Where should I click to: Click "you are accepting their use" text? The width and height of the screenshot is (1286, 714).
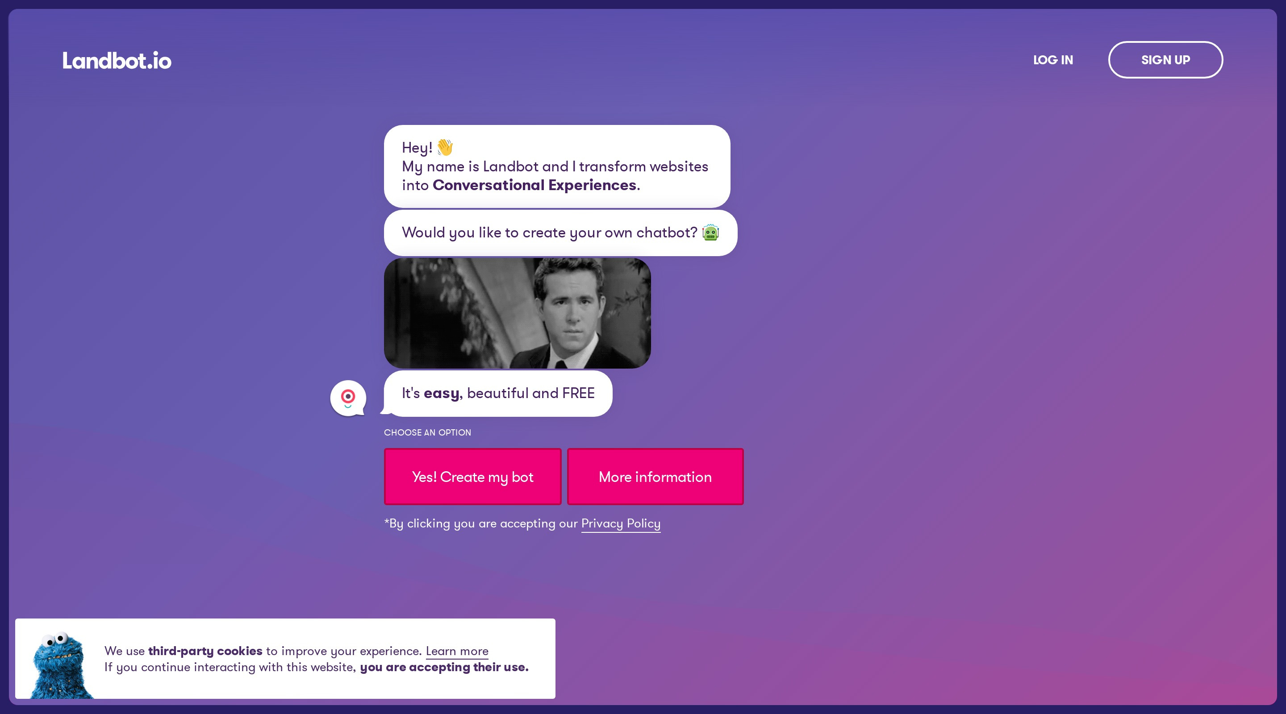pos(444,667)
